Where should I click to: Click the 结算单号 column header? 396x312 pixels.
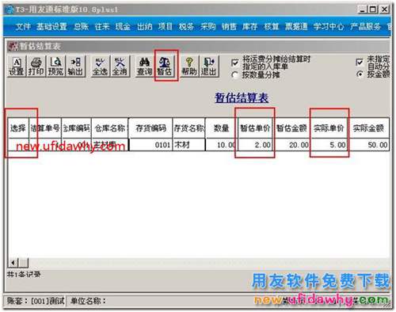coord(45,128)
